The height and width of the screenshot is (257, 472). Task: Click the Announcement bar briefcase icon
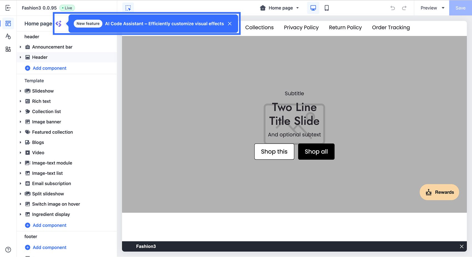[27, 47]
